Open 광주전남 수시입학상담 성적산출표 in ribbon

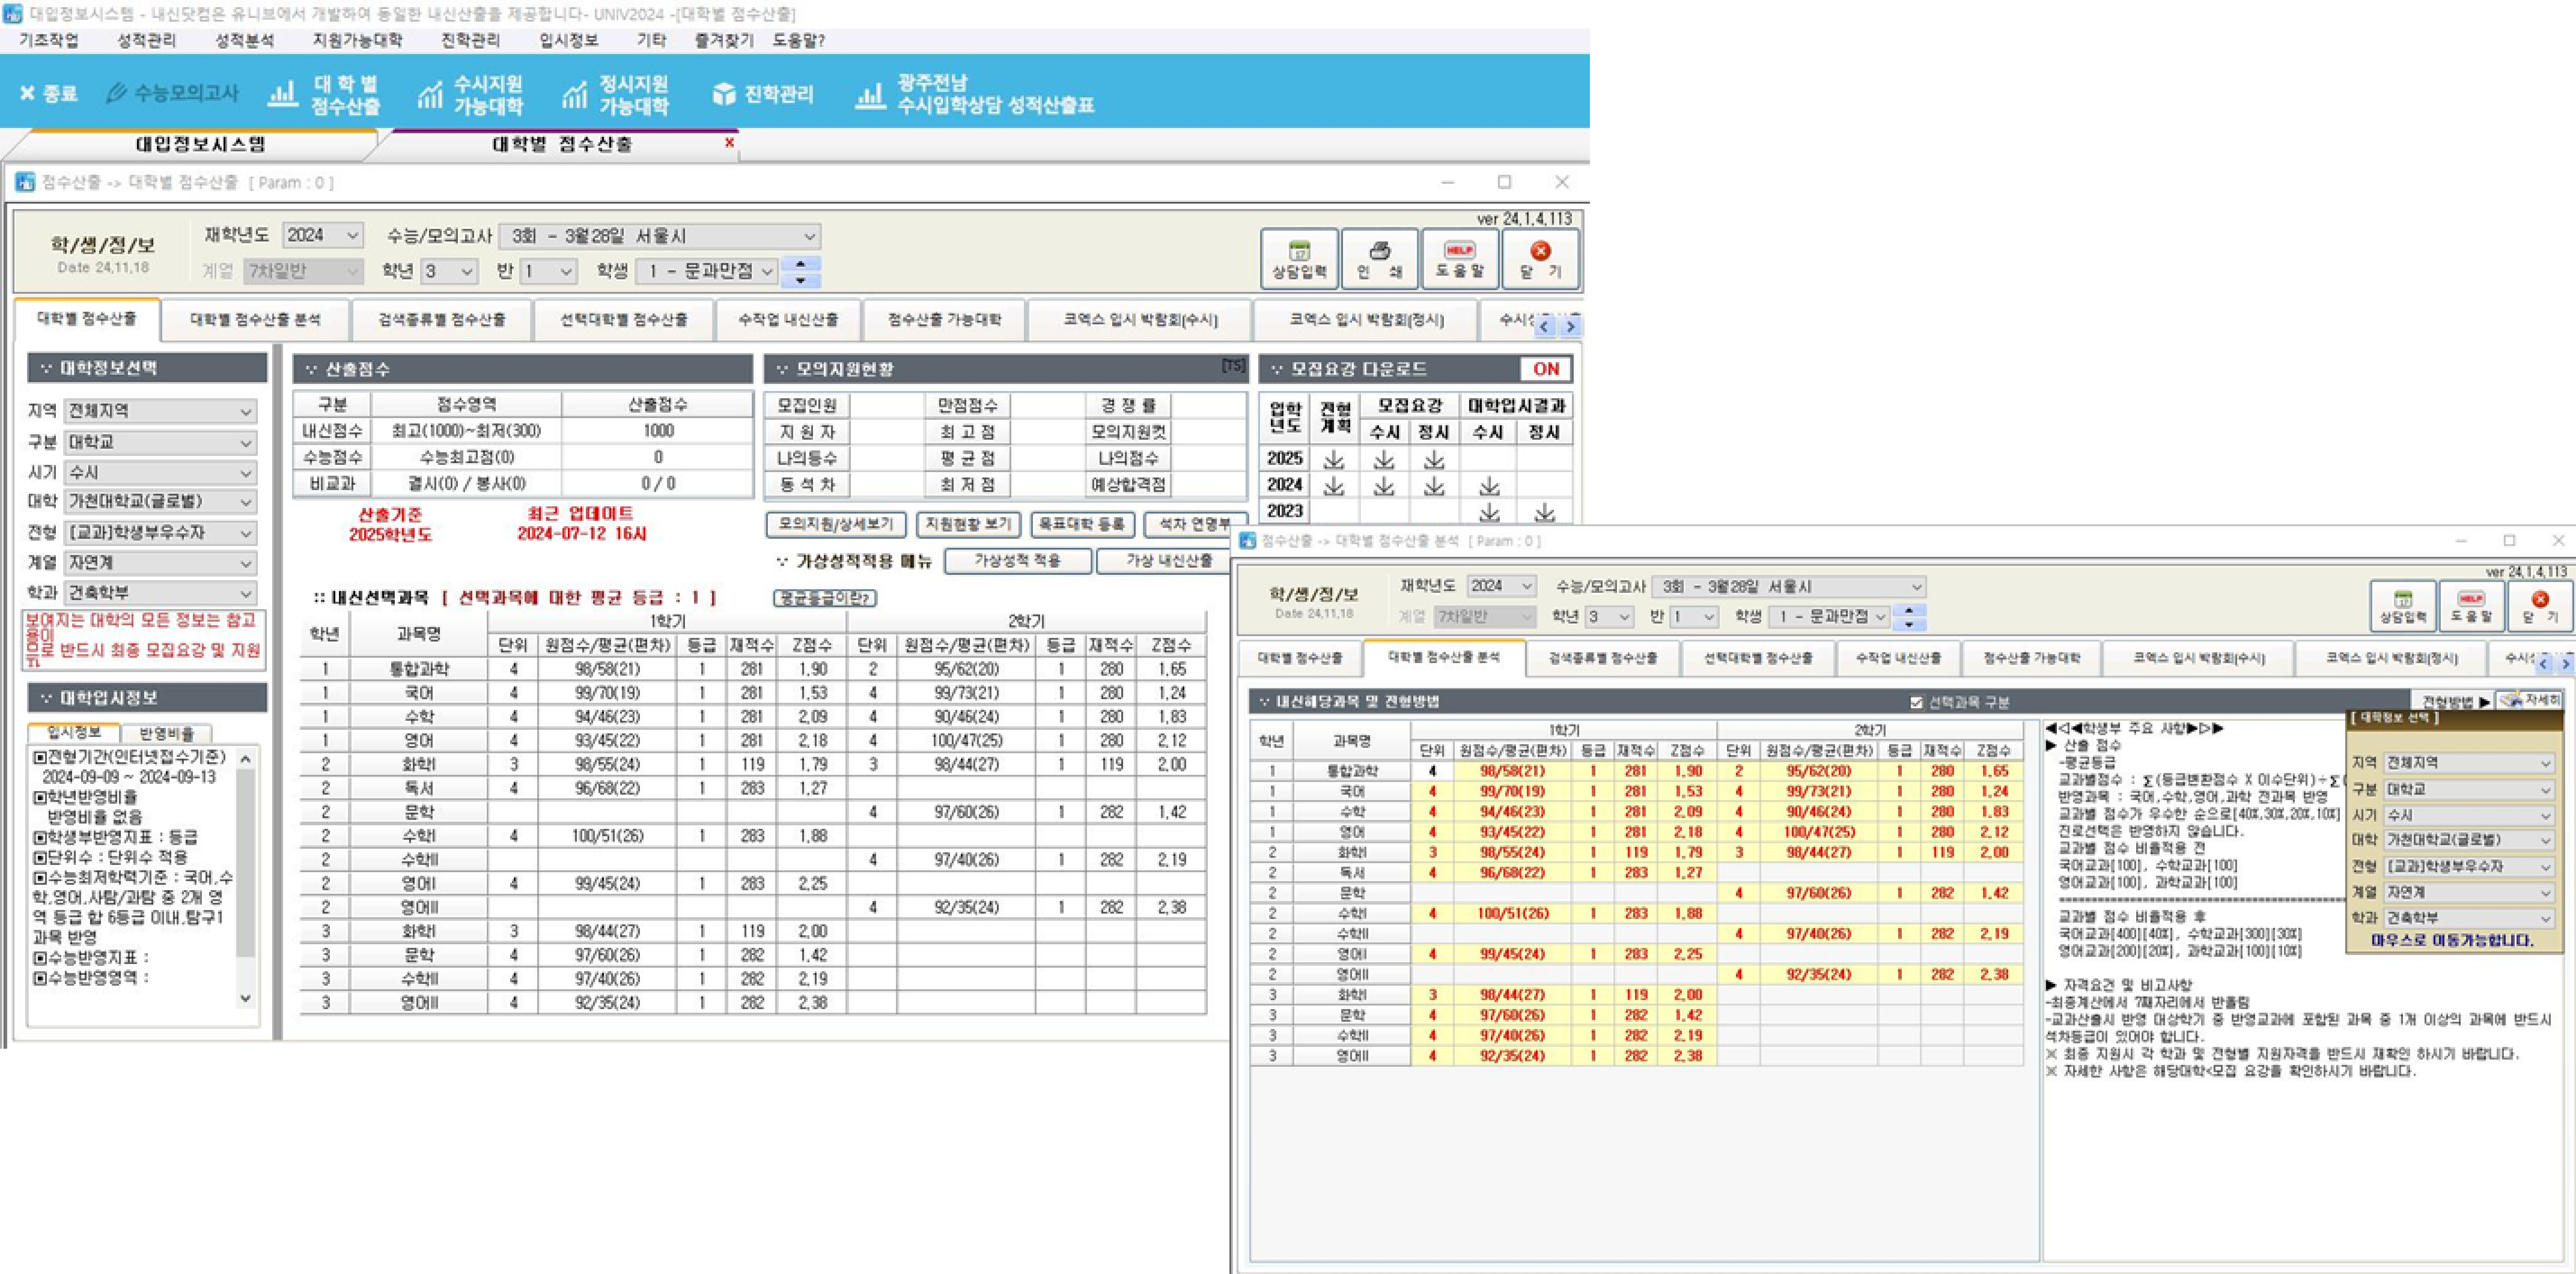coord(974,94)
